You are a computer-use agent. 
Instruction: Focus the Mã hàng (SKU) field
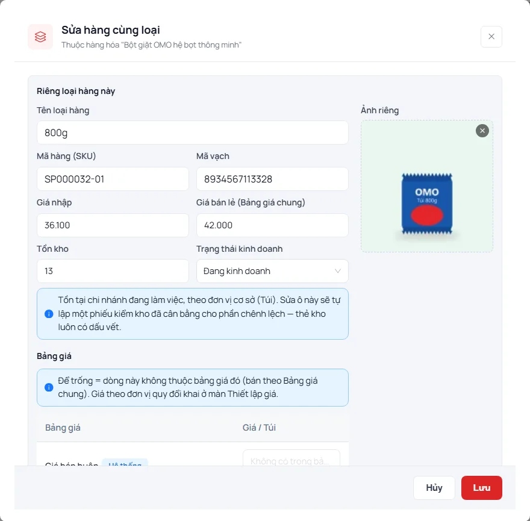pyautogui.click(x=113, y=179)
